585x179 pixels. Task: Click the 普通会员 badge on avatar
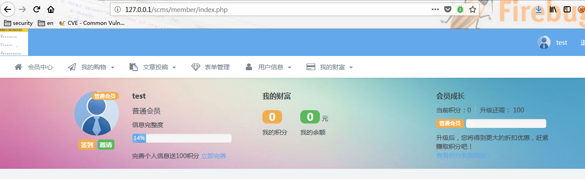tap(105, 96)
